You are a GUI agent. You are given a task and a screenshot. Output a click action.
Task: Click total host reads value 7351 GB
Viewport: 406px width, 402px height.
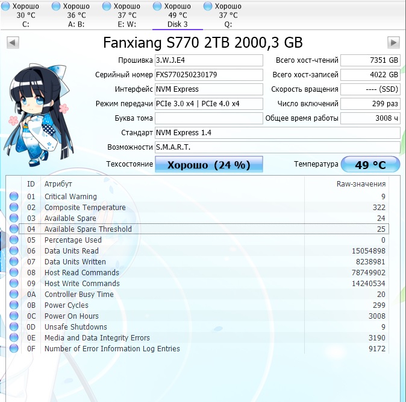click(370, 60)
